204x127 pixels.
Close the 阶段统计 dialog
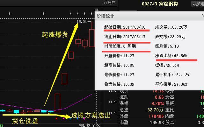(203, 16)
